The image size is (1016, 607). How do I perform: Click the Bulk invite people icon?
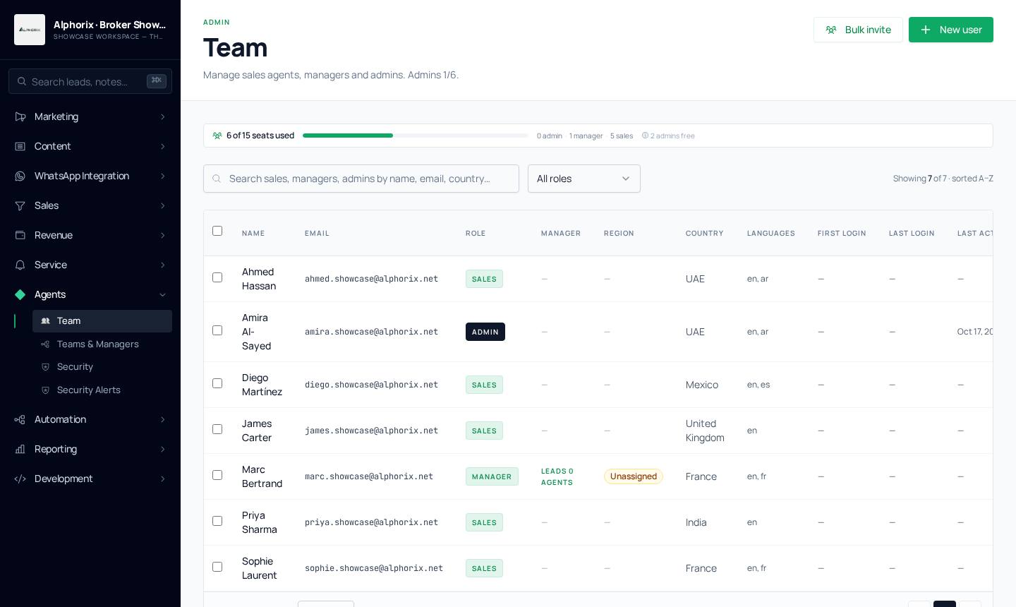[x=831, y=30]
